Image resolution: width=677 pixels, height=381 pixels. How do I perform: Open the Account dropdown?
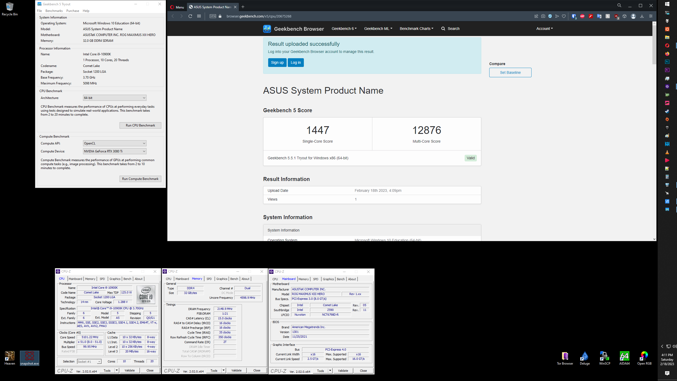click(545, 29)
